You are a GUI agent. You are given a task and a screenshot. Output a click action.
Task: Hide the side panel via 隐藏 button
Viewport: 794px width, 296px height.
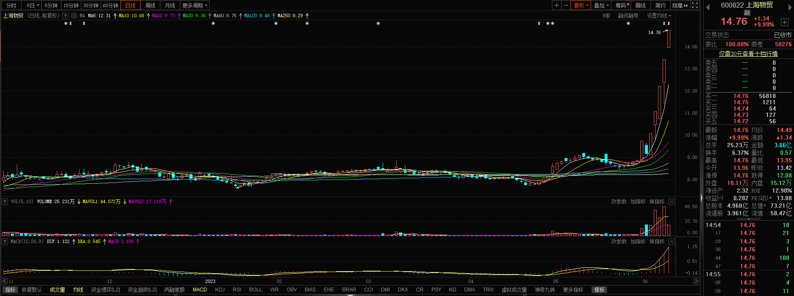click(x=680, y=5)
